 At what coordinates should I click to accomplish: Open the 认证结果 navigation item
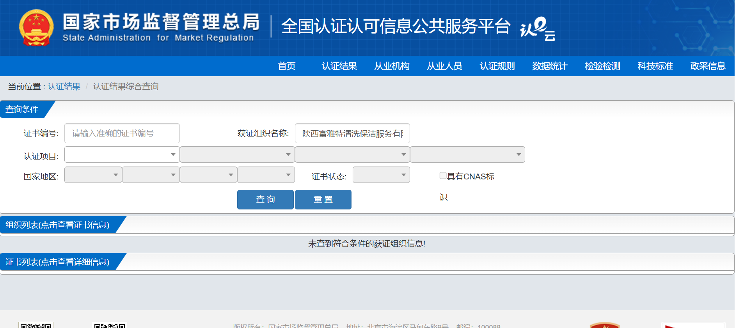(x=339, y=66)
